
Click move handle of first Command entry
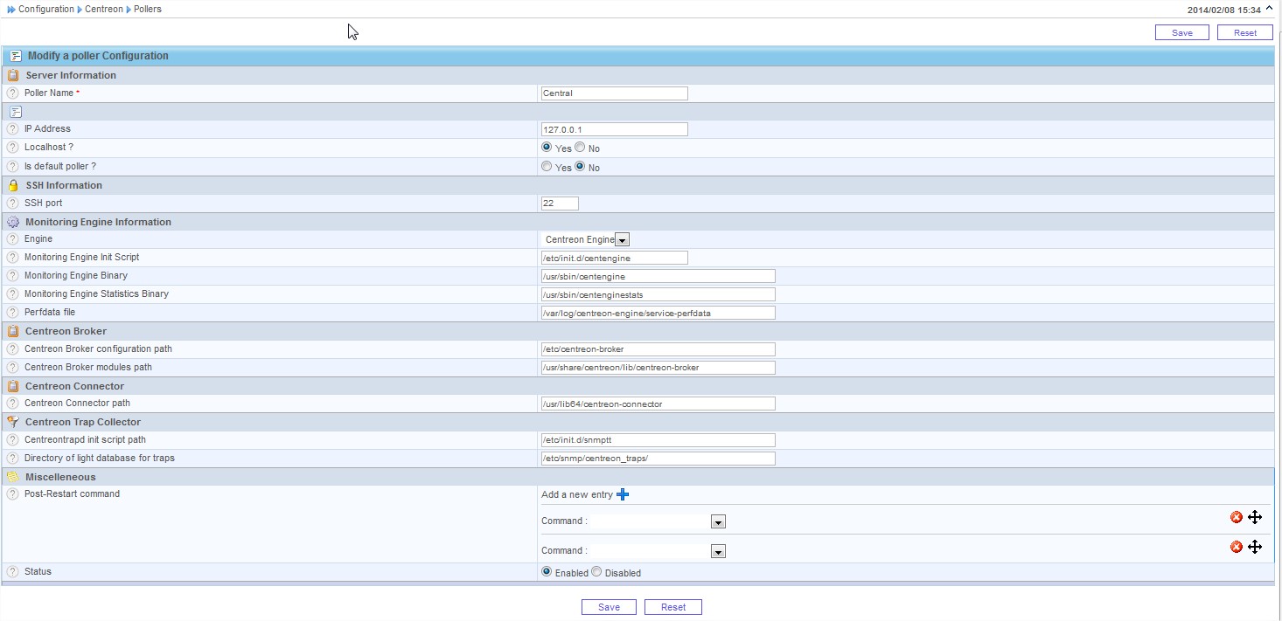(x=1255, y=517)
